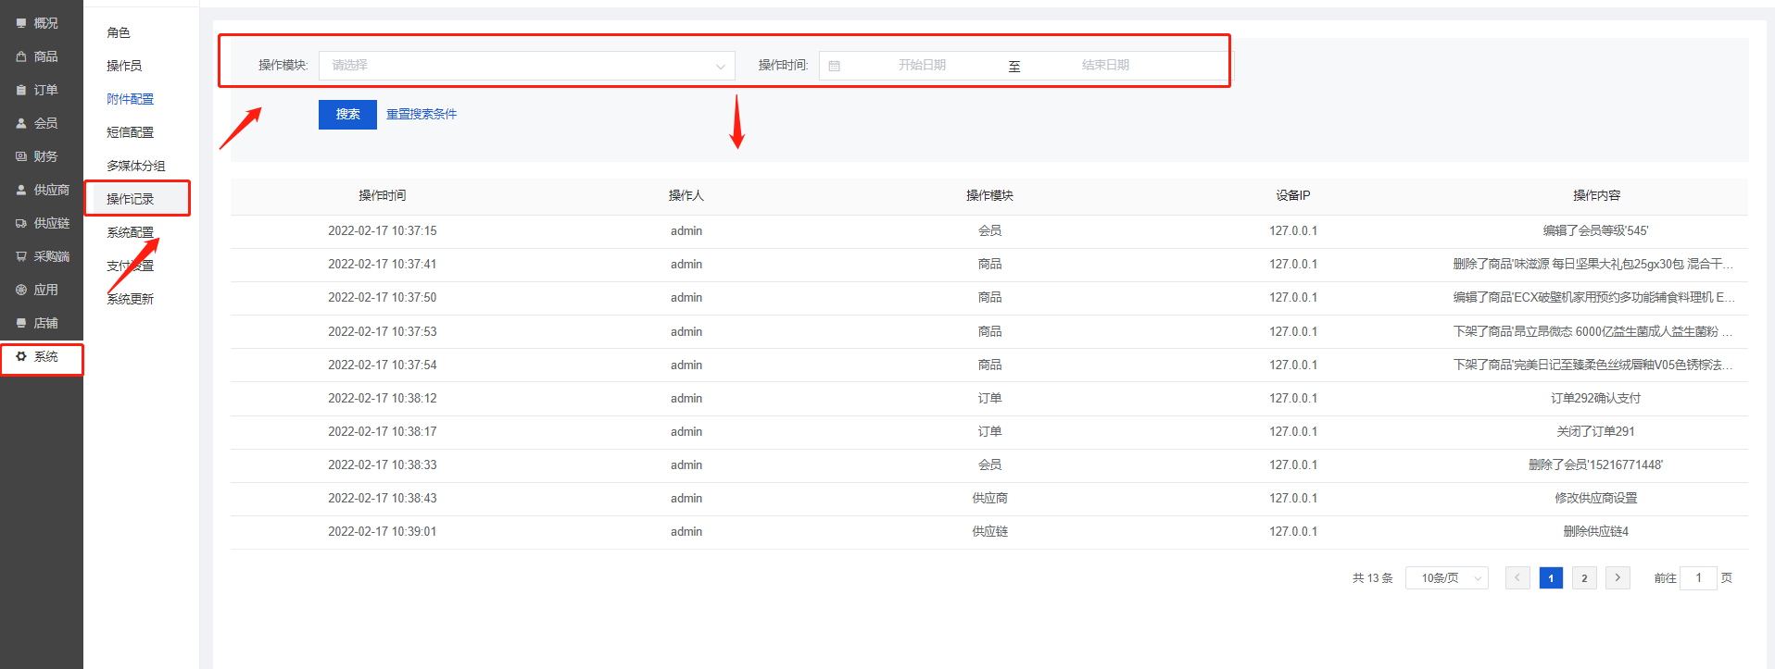Go to next page using right chevron
The height and width of the screenshot is (669, 1775).
coord(1618,577)
